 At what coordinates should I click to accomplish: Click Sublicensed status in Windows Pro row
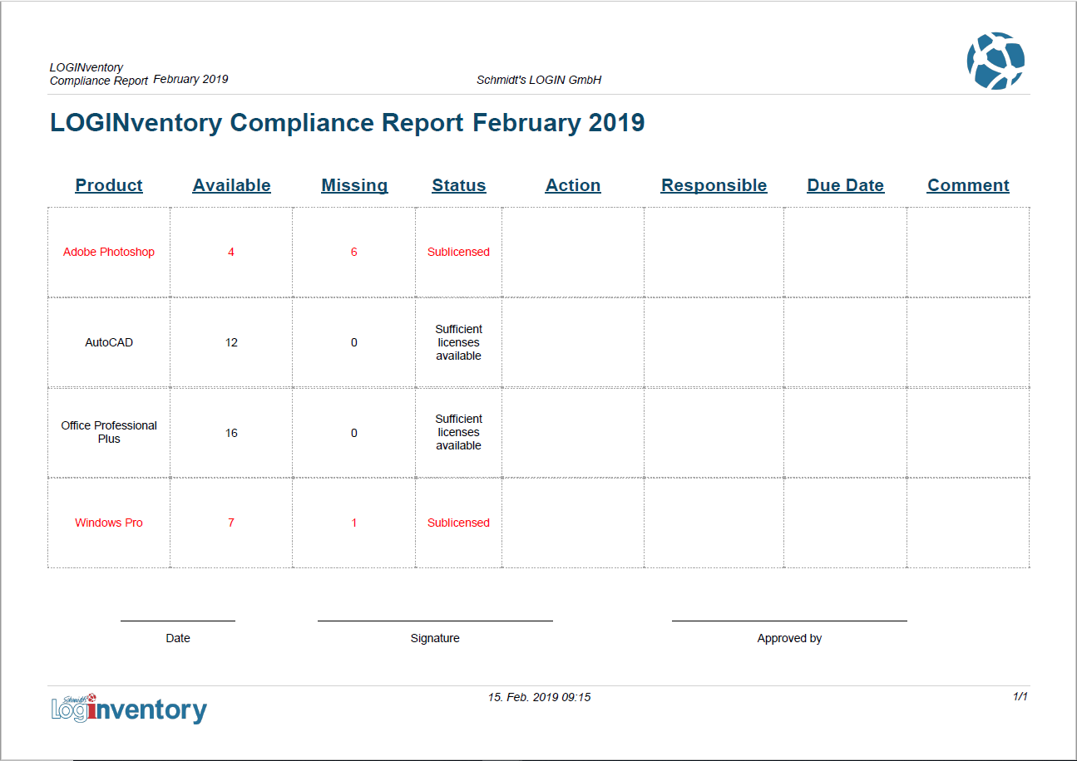click(x=458, y=523)
